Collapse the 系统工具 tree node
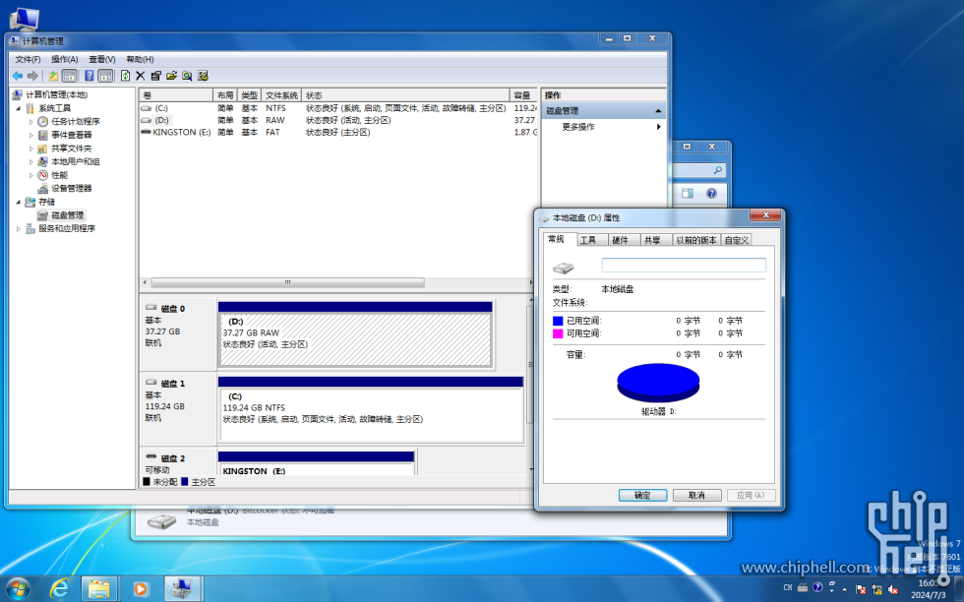 click(x=19, y=108)
